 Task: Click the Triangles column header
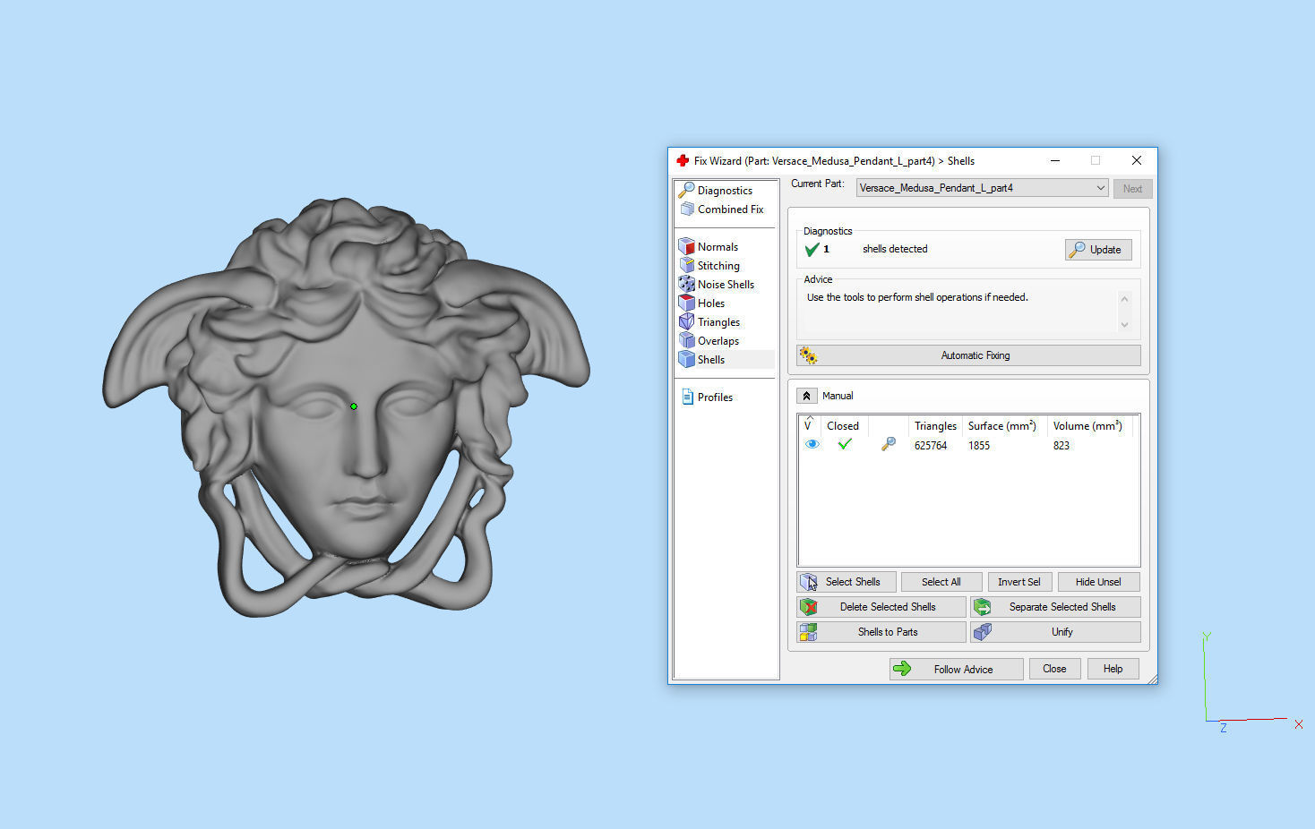coord(935,426)
